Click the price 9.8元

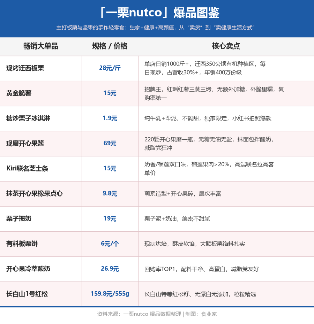(110, 194)
